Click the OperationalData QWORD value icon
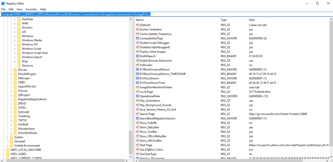The height and width of the screenshot is (162, 333). pyautogui.click(x=137, y=96)
